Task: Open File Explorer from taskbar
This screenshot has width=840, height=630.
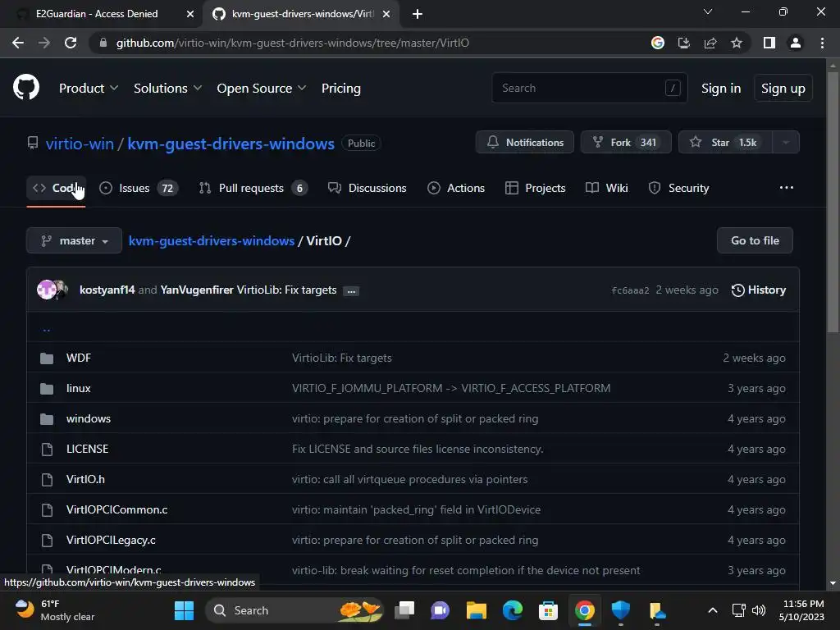Action: pos(477,610)
